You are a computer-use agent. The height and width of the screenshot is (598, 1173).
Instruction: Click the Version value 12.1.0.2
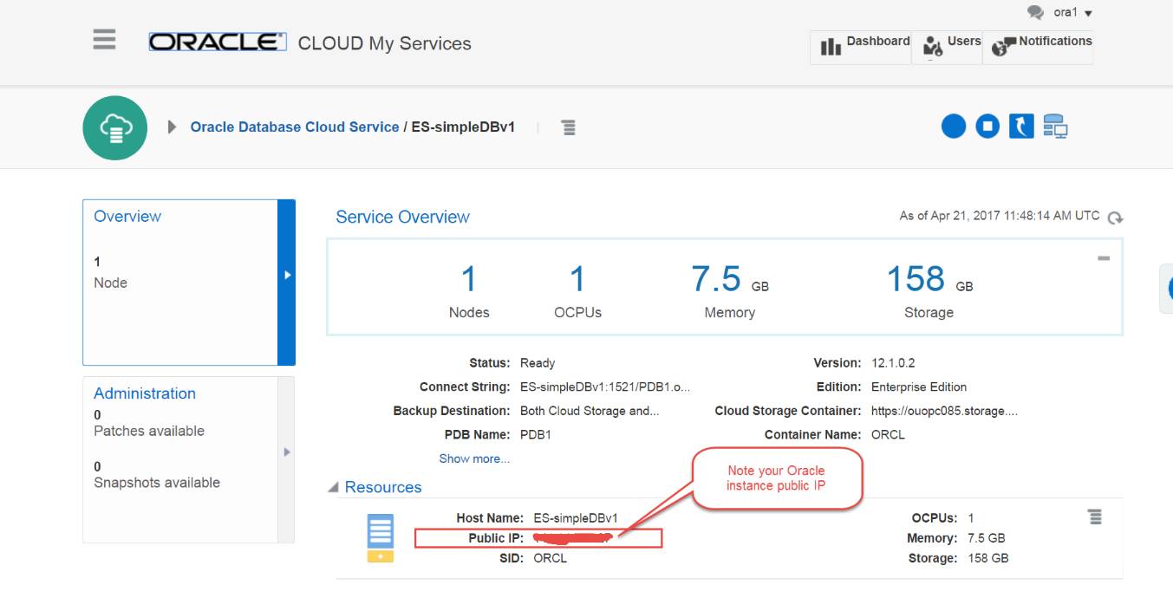(x=892, y=362)
